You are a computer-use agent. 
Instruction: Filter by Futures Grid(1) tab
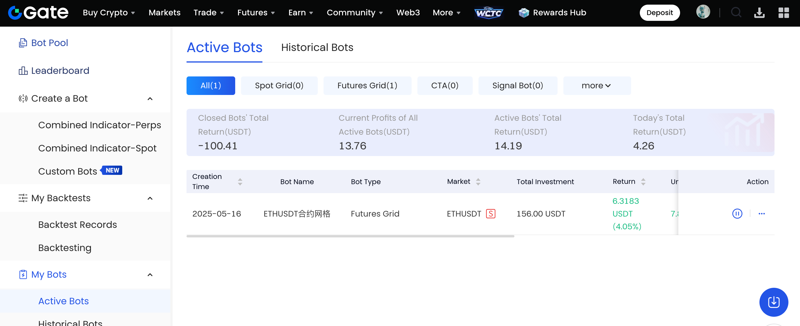pos(367,86)
